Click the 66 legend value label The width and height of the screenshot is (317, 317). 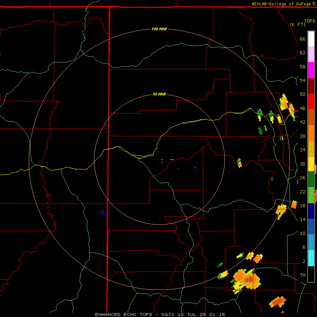tap(303, 39)
